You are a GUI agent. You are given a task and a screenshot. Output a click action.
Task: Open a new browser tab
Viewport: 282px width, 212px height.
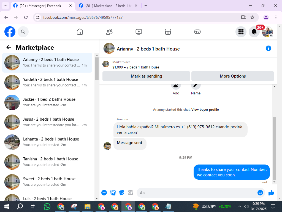pos(146,6)
